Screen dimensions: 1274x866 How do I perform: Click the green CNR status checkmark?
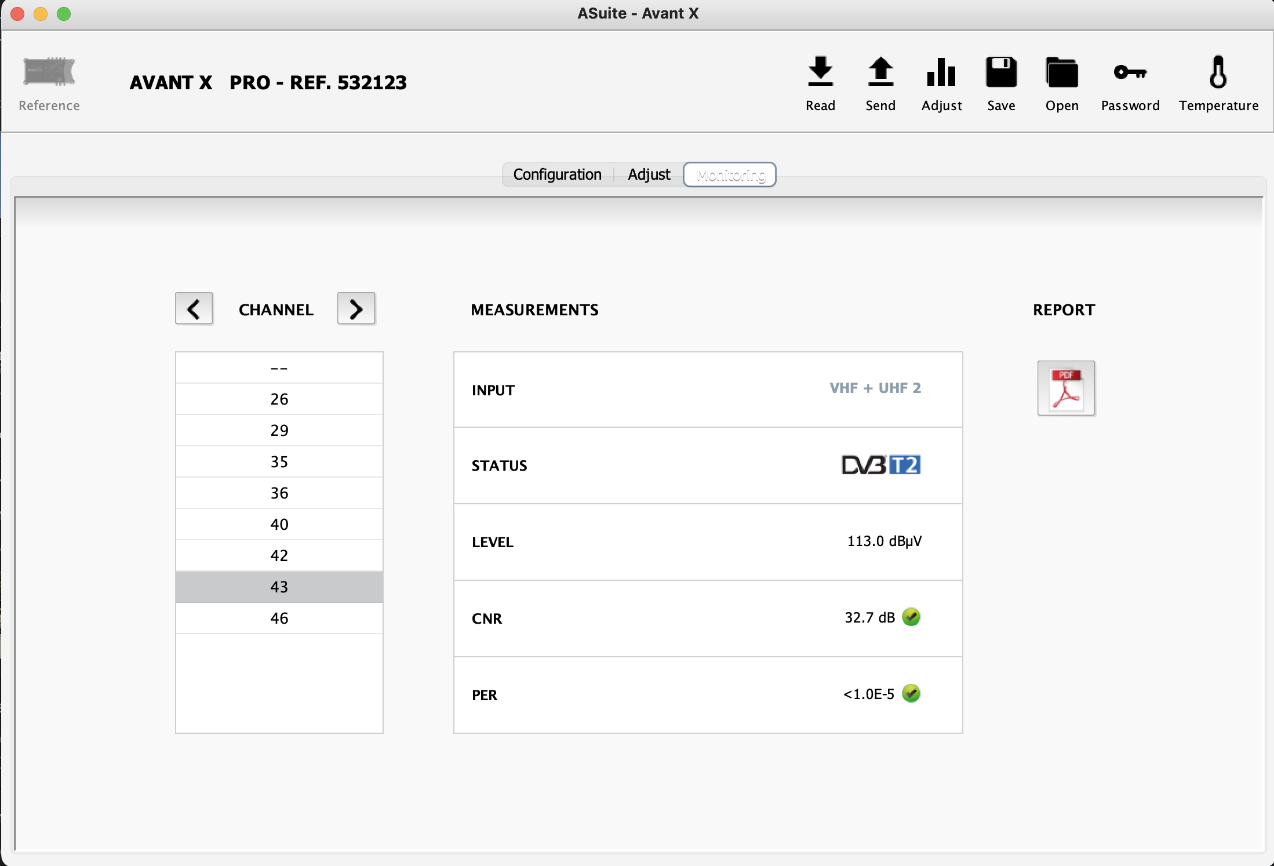911,617
